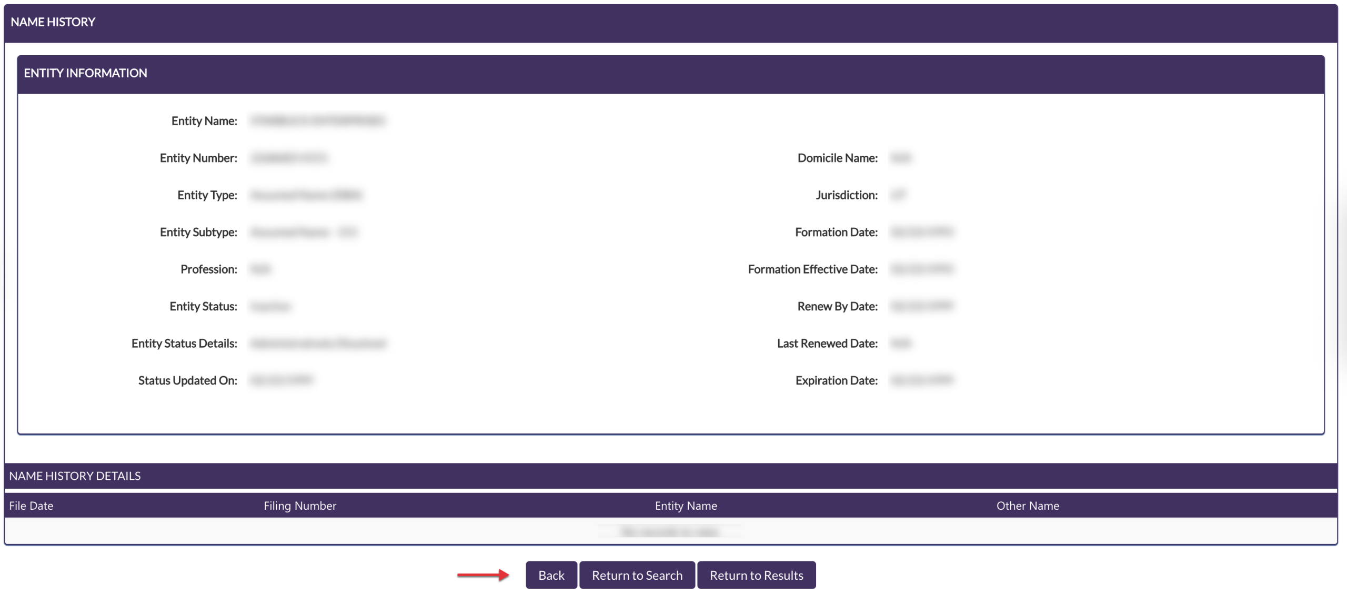The height and width of the screenshot is (595, 1347).
Task: Click the Jurisdiction field label
Action: click(846, 195)
